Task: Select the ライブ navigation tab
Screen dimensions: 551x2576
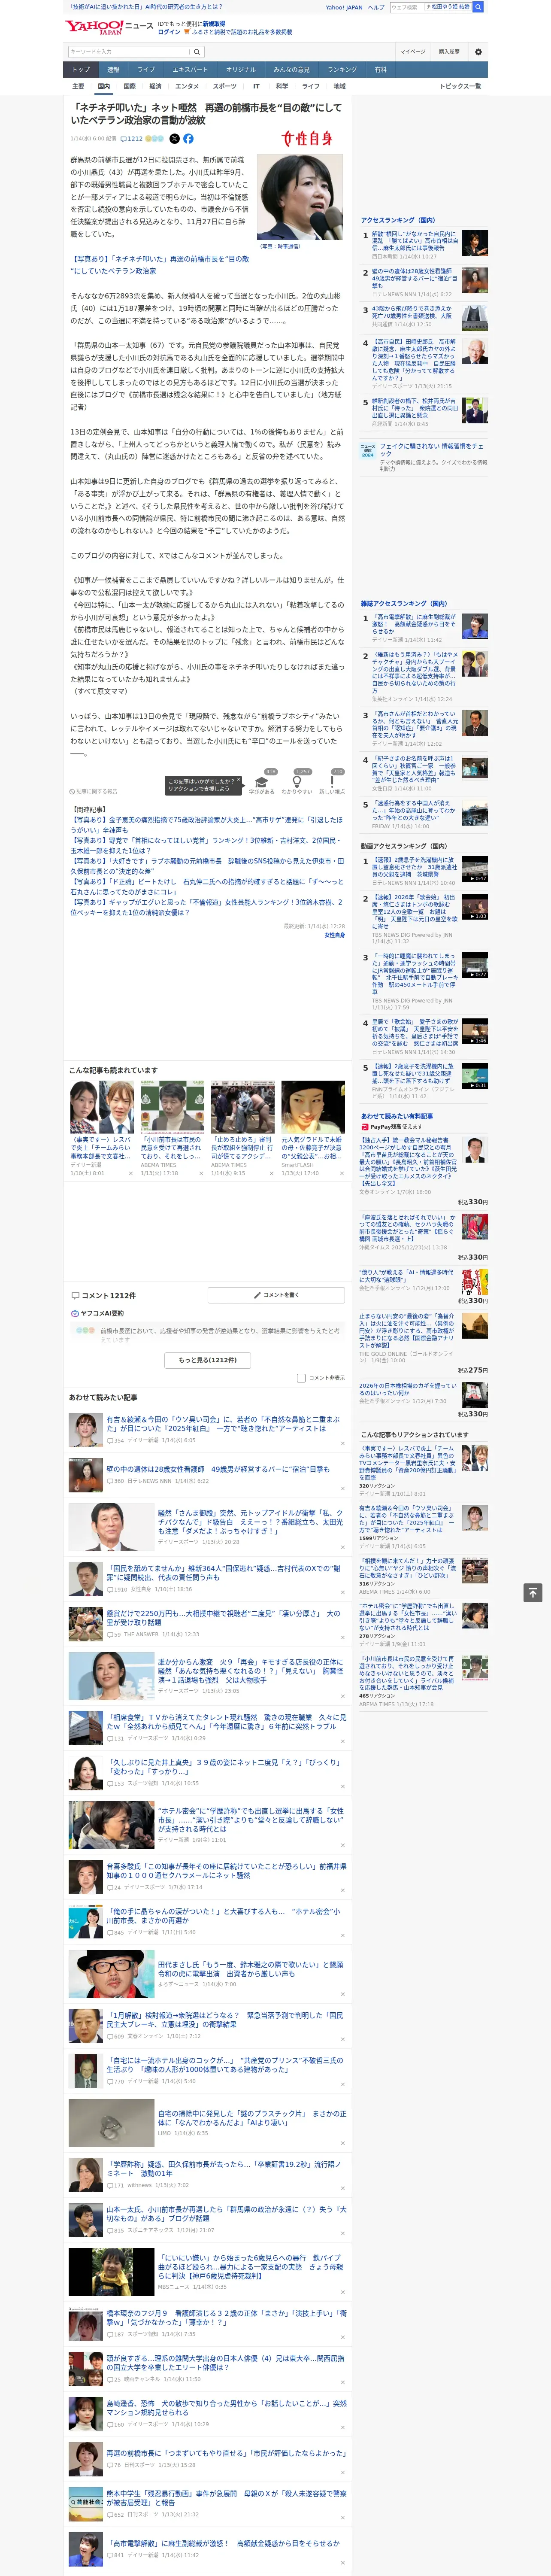Action: point(146,70)
